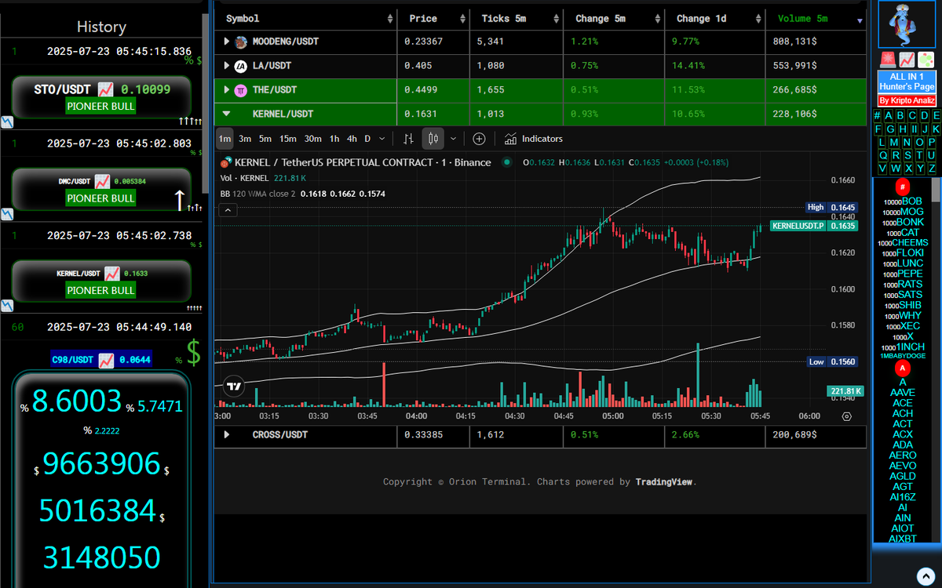The height and width of the screenshot is (588, 942).
Task: Switch to the 15m timeframe
Action: 288,139
